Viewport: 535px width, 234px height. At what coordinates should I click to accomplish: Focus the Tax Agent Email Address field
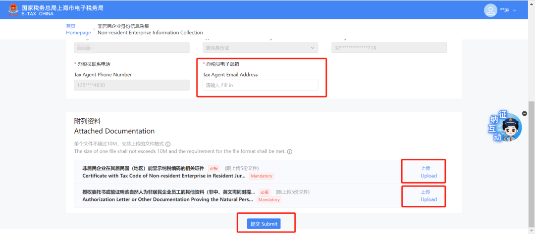pos(261,85)
